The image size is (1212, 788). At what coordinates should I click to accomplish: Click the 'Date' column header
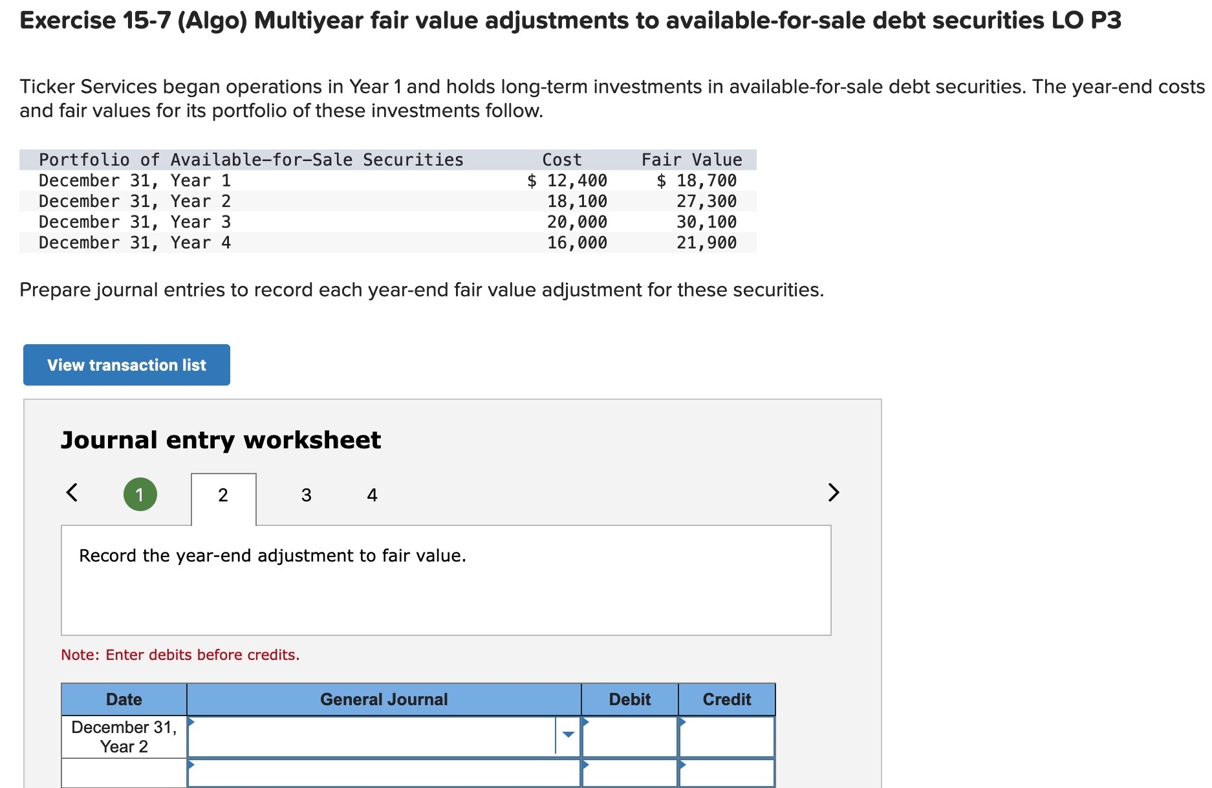124,699
